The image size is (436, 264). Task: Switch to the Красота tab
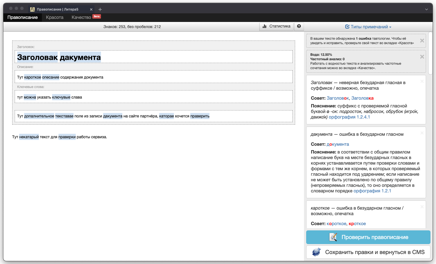point(55,17)
